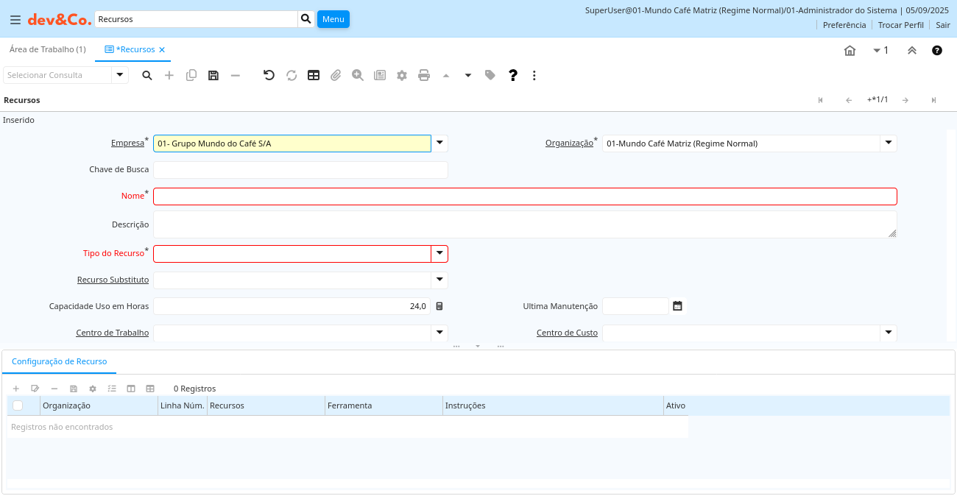Expand the Centro de Custo dropdown
This screenshot has width=957, height=496.
point(889,333)
